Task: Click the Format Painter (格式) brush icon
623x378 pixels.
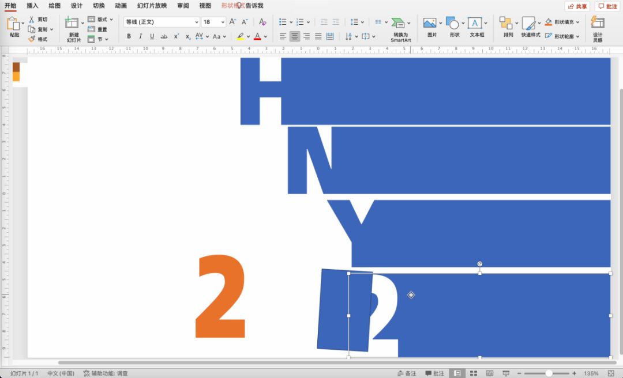Action: 32,39
